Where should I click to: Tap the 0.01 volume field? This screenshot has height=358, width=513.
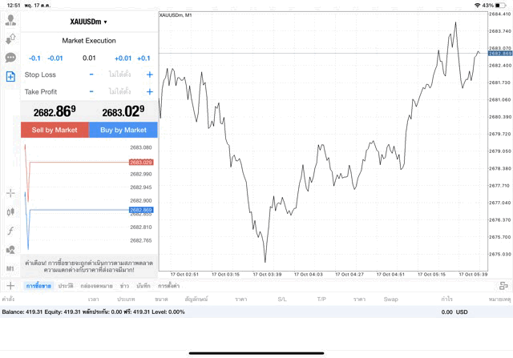click(x=89, y=58)
